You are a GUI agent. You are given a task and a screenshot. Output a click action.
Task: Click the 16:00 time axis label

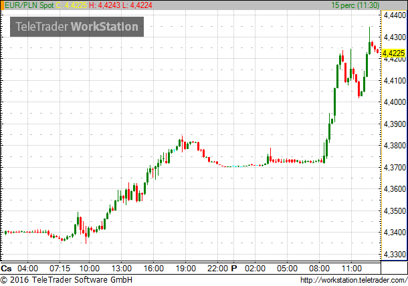pos(154,269)
